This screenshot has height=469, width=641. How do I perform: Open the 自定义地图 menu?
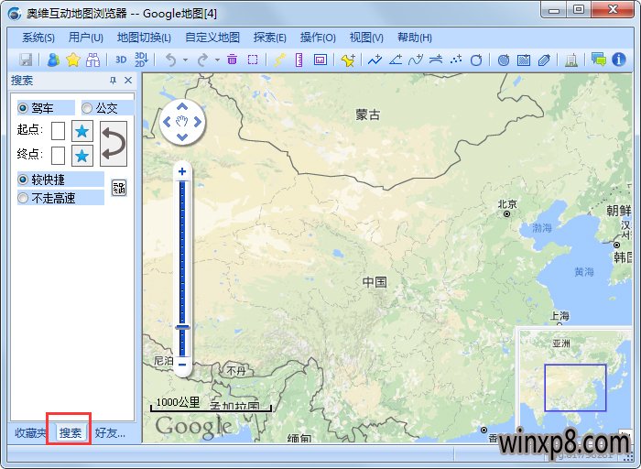click(x=212, y=38)
